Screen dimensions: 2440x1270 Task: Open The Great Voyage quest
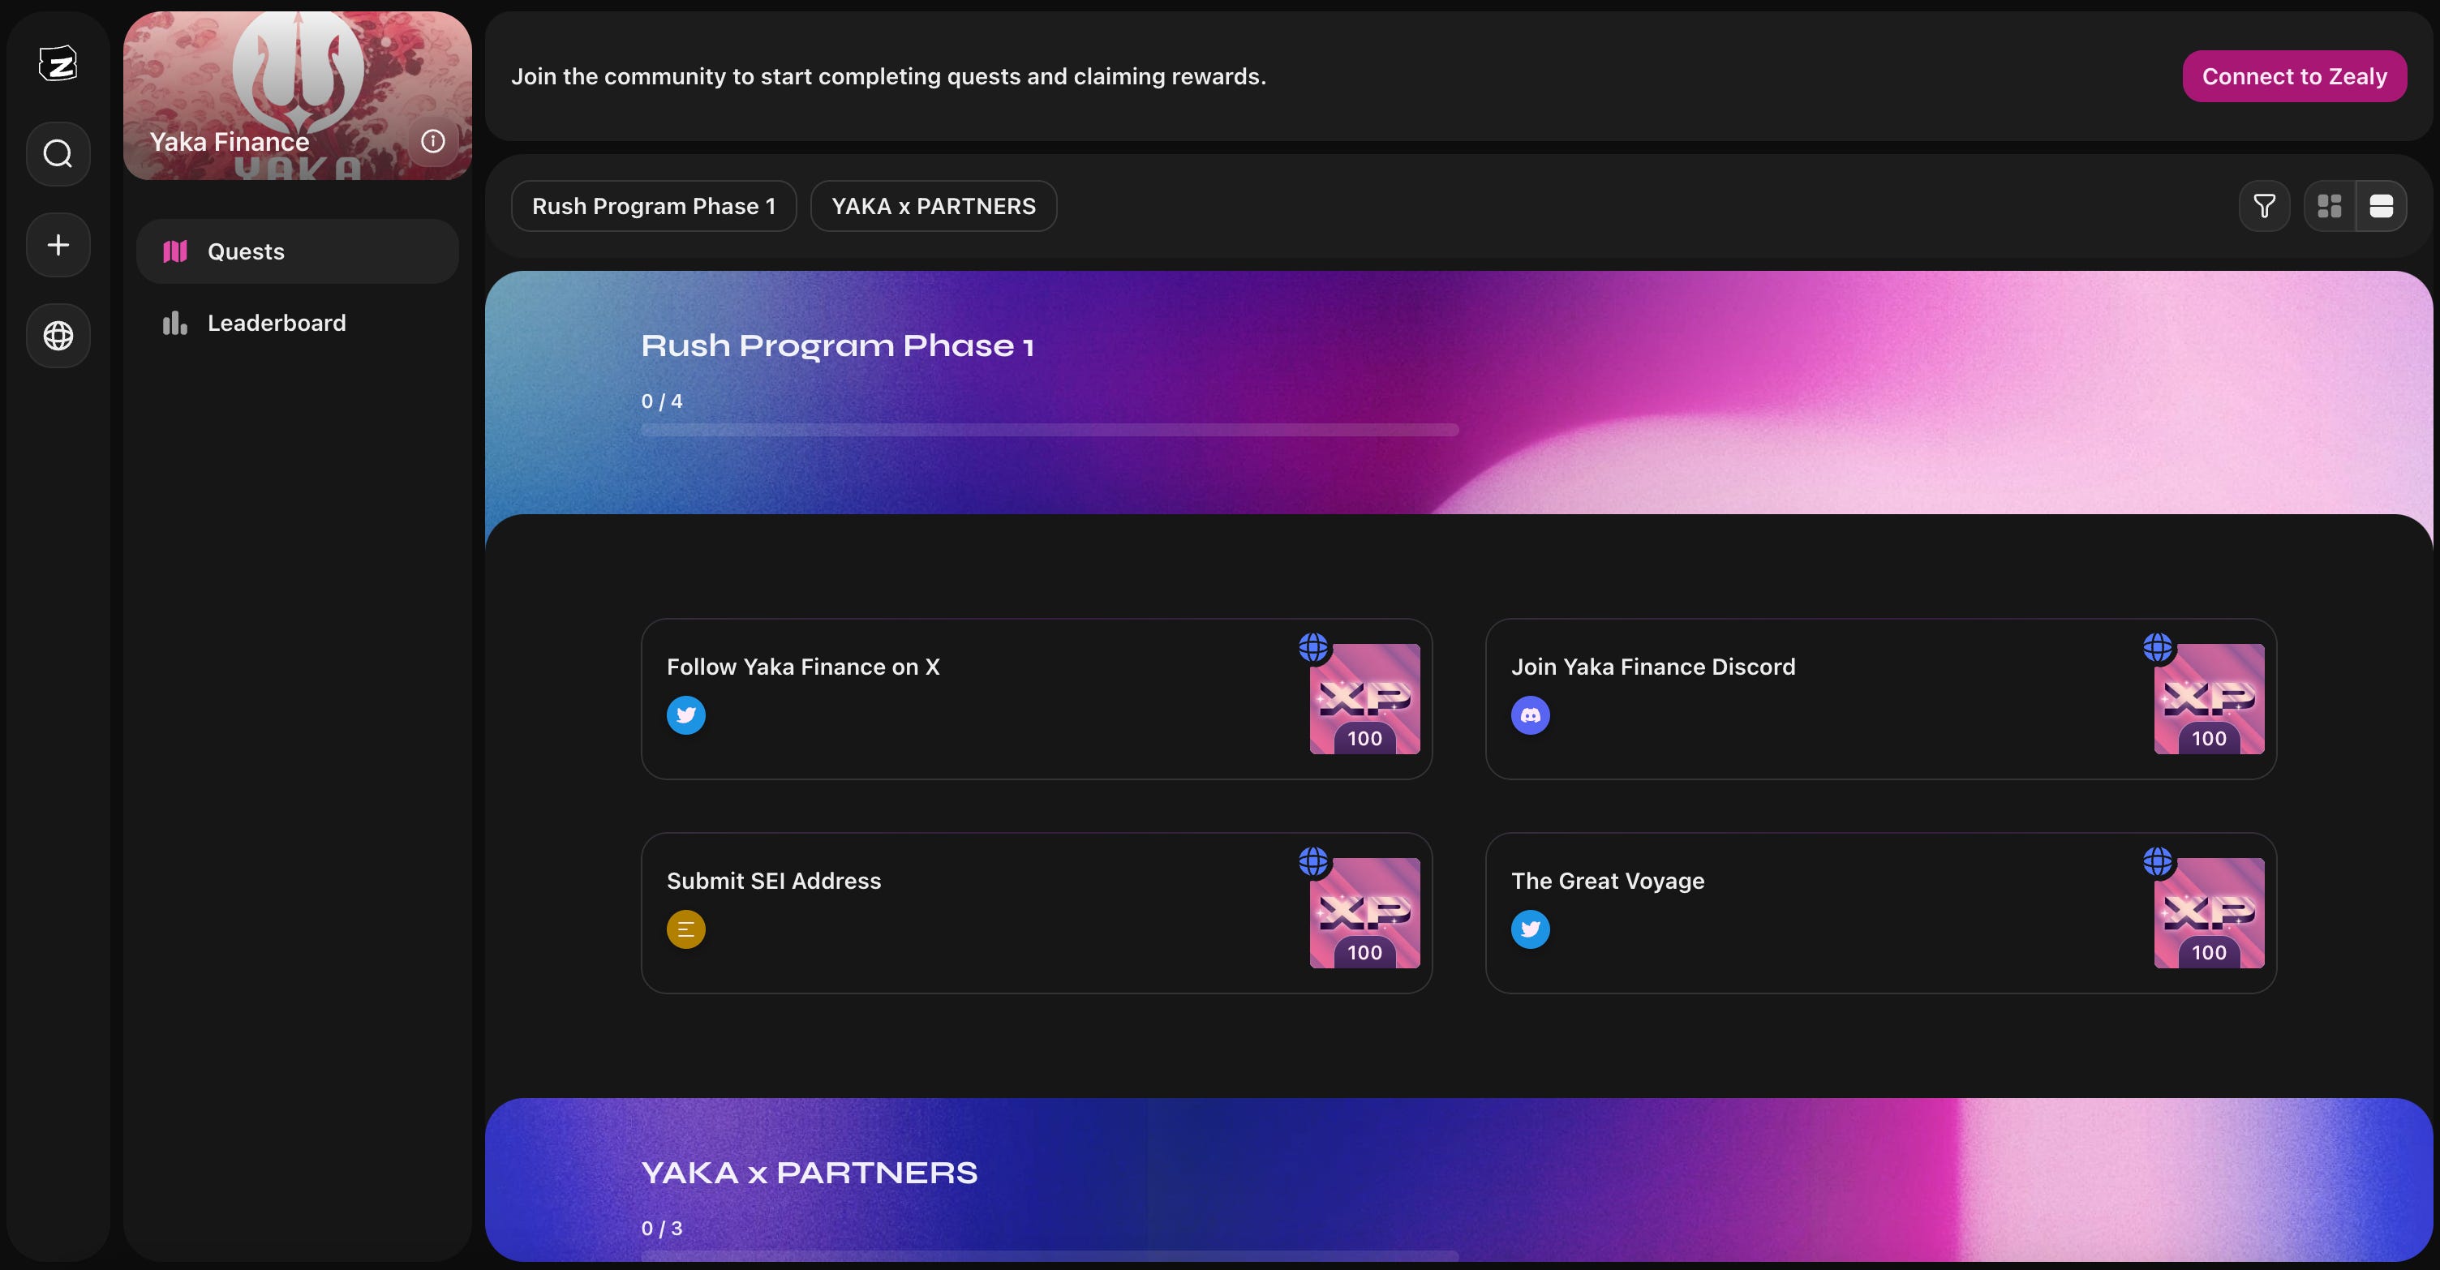(1880, 913)
